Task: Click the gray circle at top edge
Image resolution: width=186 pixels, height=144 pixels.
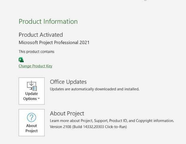Action: coord(145,0)
